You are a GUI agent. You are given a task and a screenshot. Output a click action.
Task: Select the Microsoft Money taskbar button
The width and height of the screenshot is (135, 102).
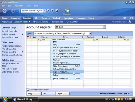coord(25,99)
